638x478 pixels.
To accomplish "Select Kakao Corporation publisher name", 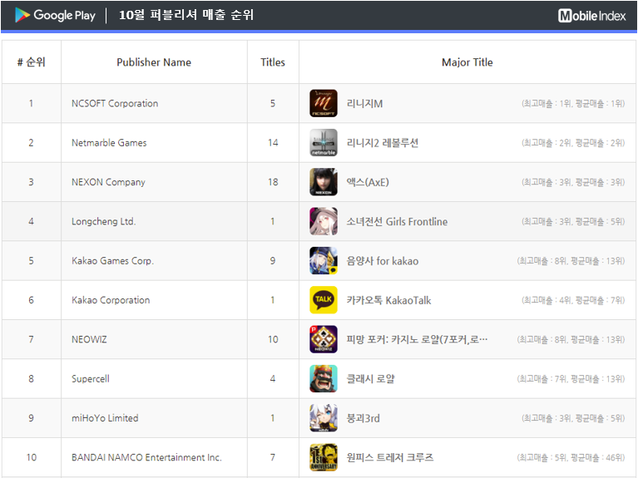I will [x=111, y=300].
